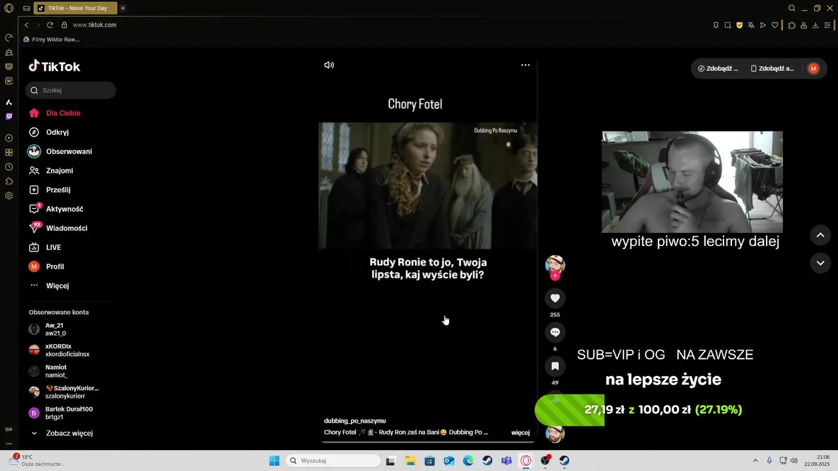The width and height of the screenshot is (838, 471).
Task: Open dubbing_po_naszymu creator profile
Action: click(x=355, y=421)
